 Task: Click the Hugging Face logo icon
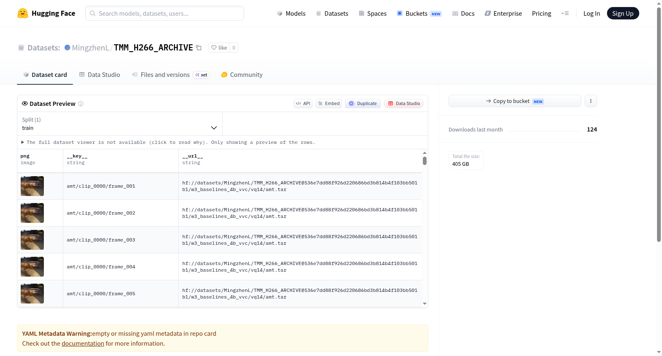tap(23, 13)
